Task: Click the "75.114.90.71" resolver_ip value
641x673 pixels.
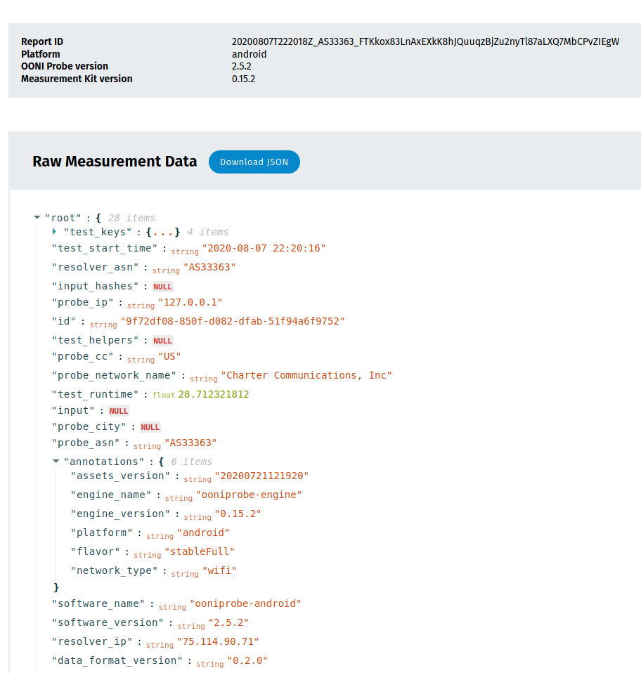Action: 218,641
